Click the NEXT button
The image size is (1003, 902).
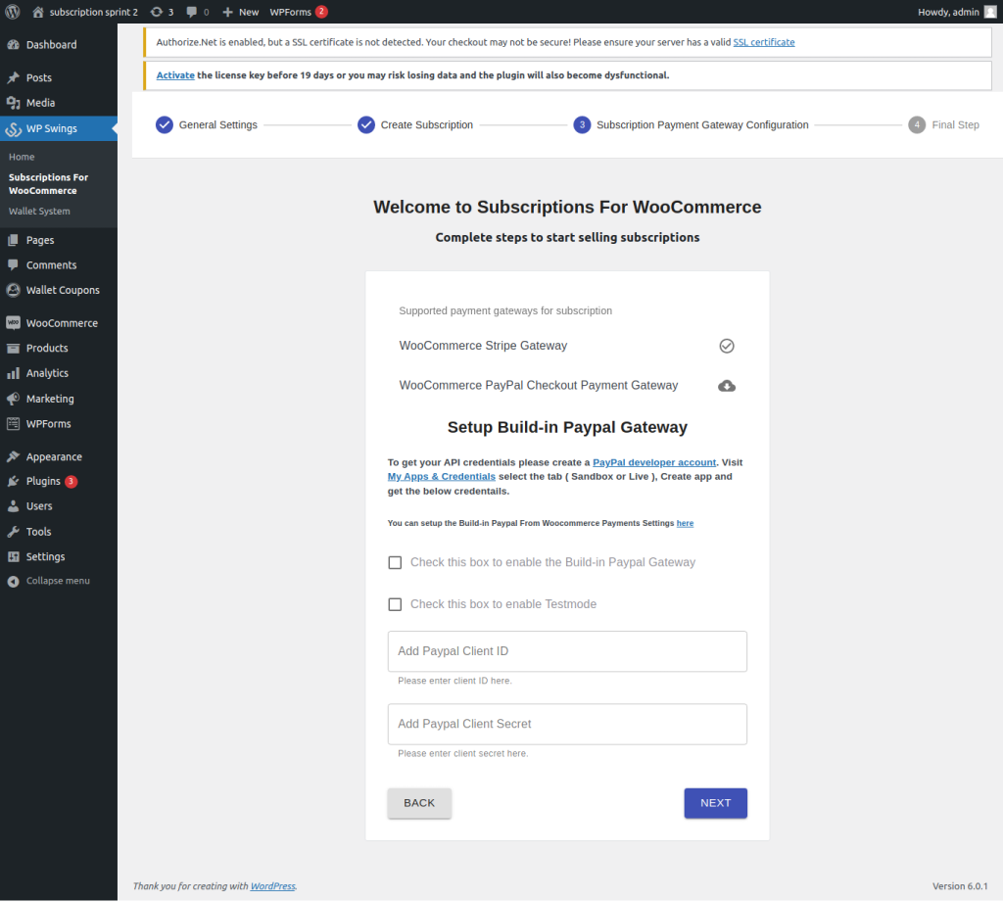[715, 802]
